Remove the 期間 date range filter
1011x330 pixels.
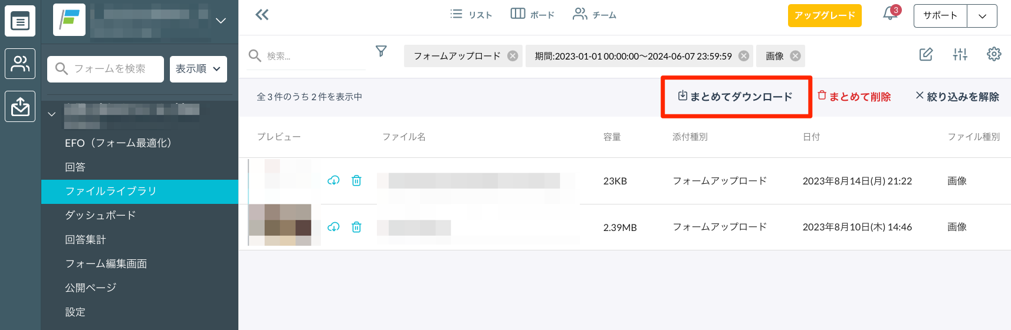pyautogui.click(x=744, y=56)
